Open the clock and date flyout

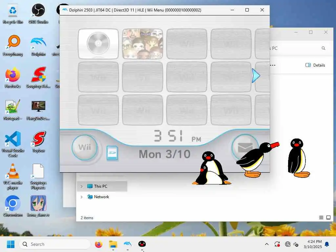[313, 244]
